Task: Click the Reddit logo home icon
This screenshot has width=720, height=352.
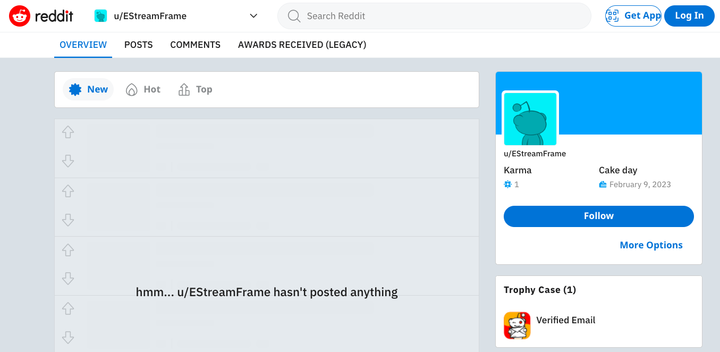Action: (x=20, y=16)
